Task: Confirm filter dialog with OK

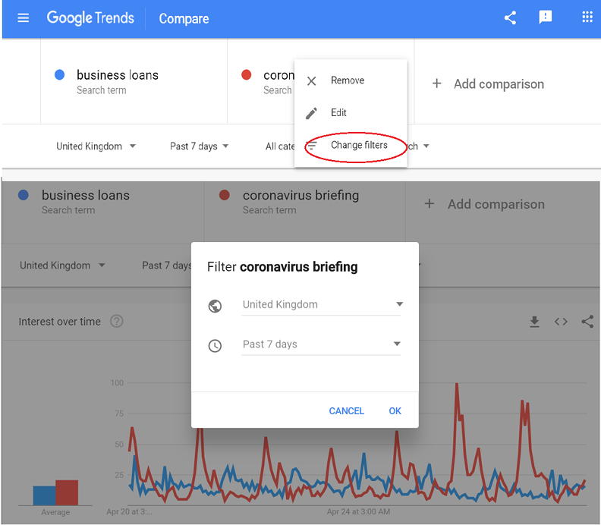Action: 395,411
